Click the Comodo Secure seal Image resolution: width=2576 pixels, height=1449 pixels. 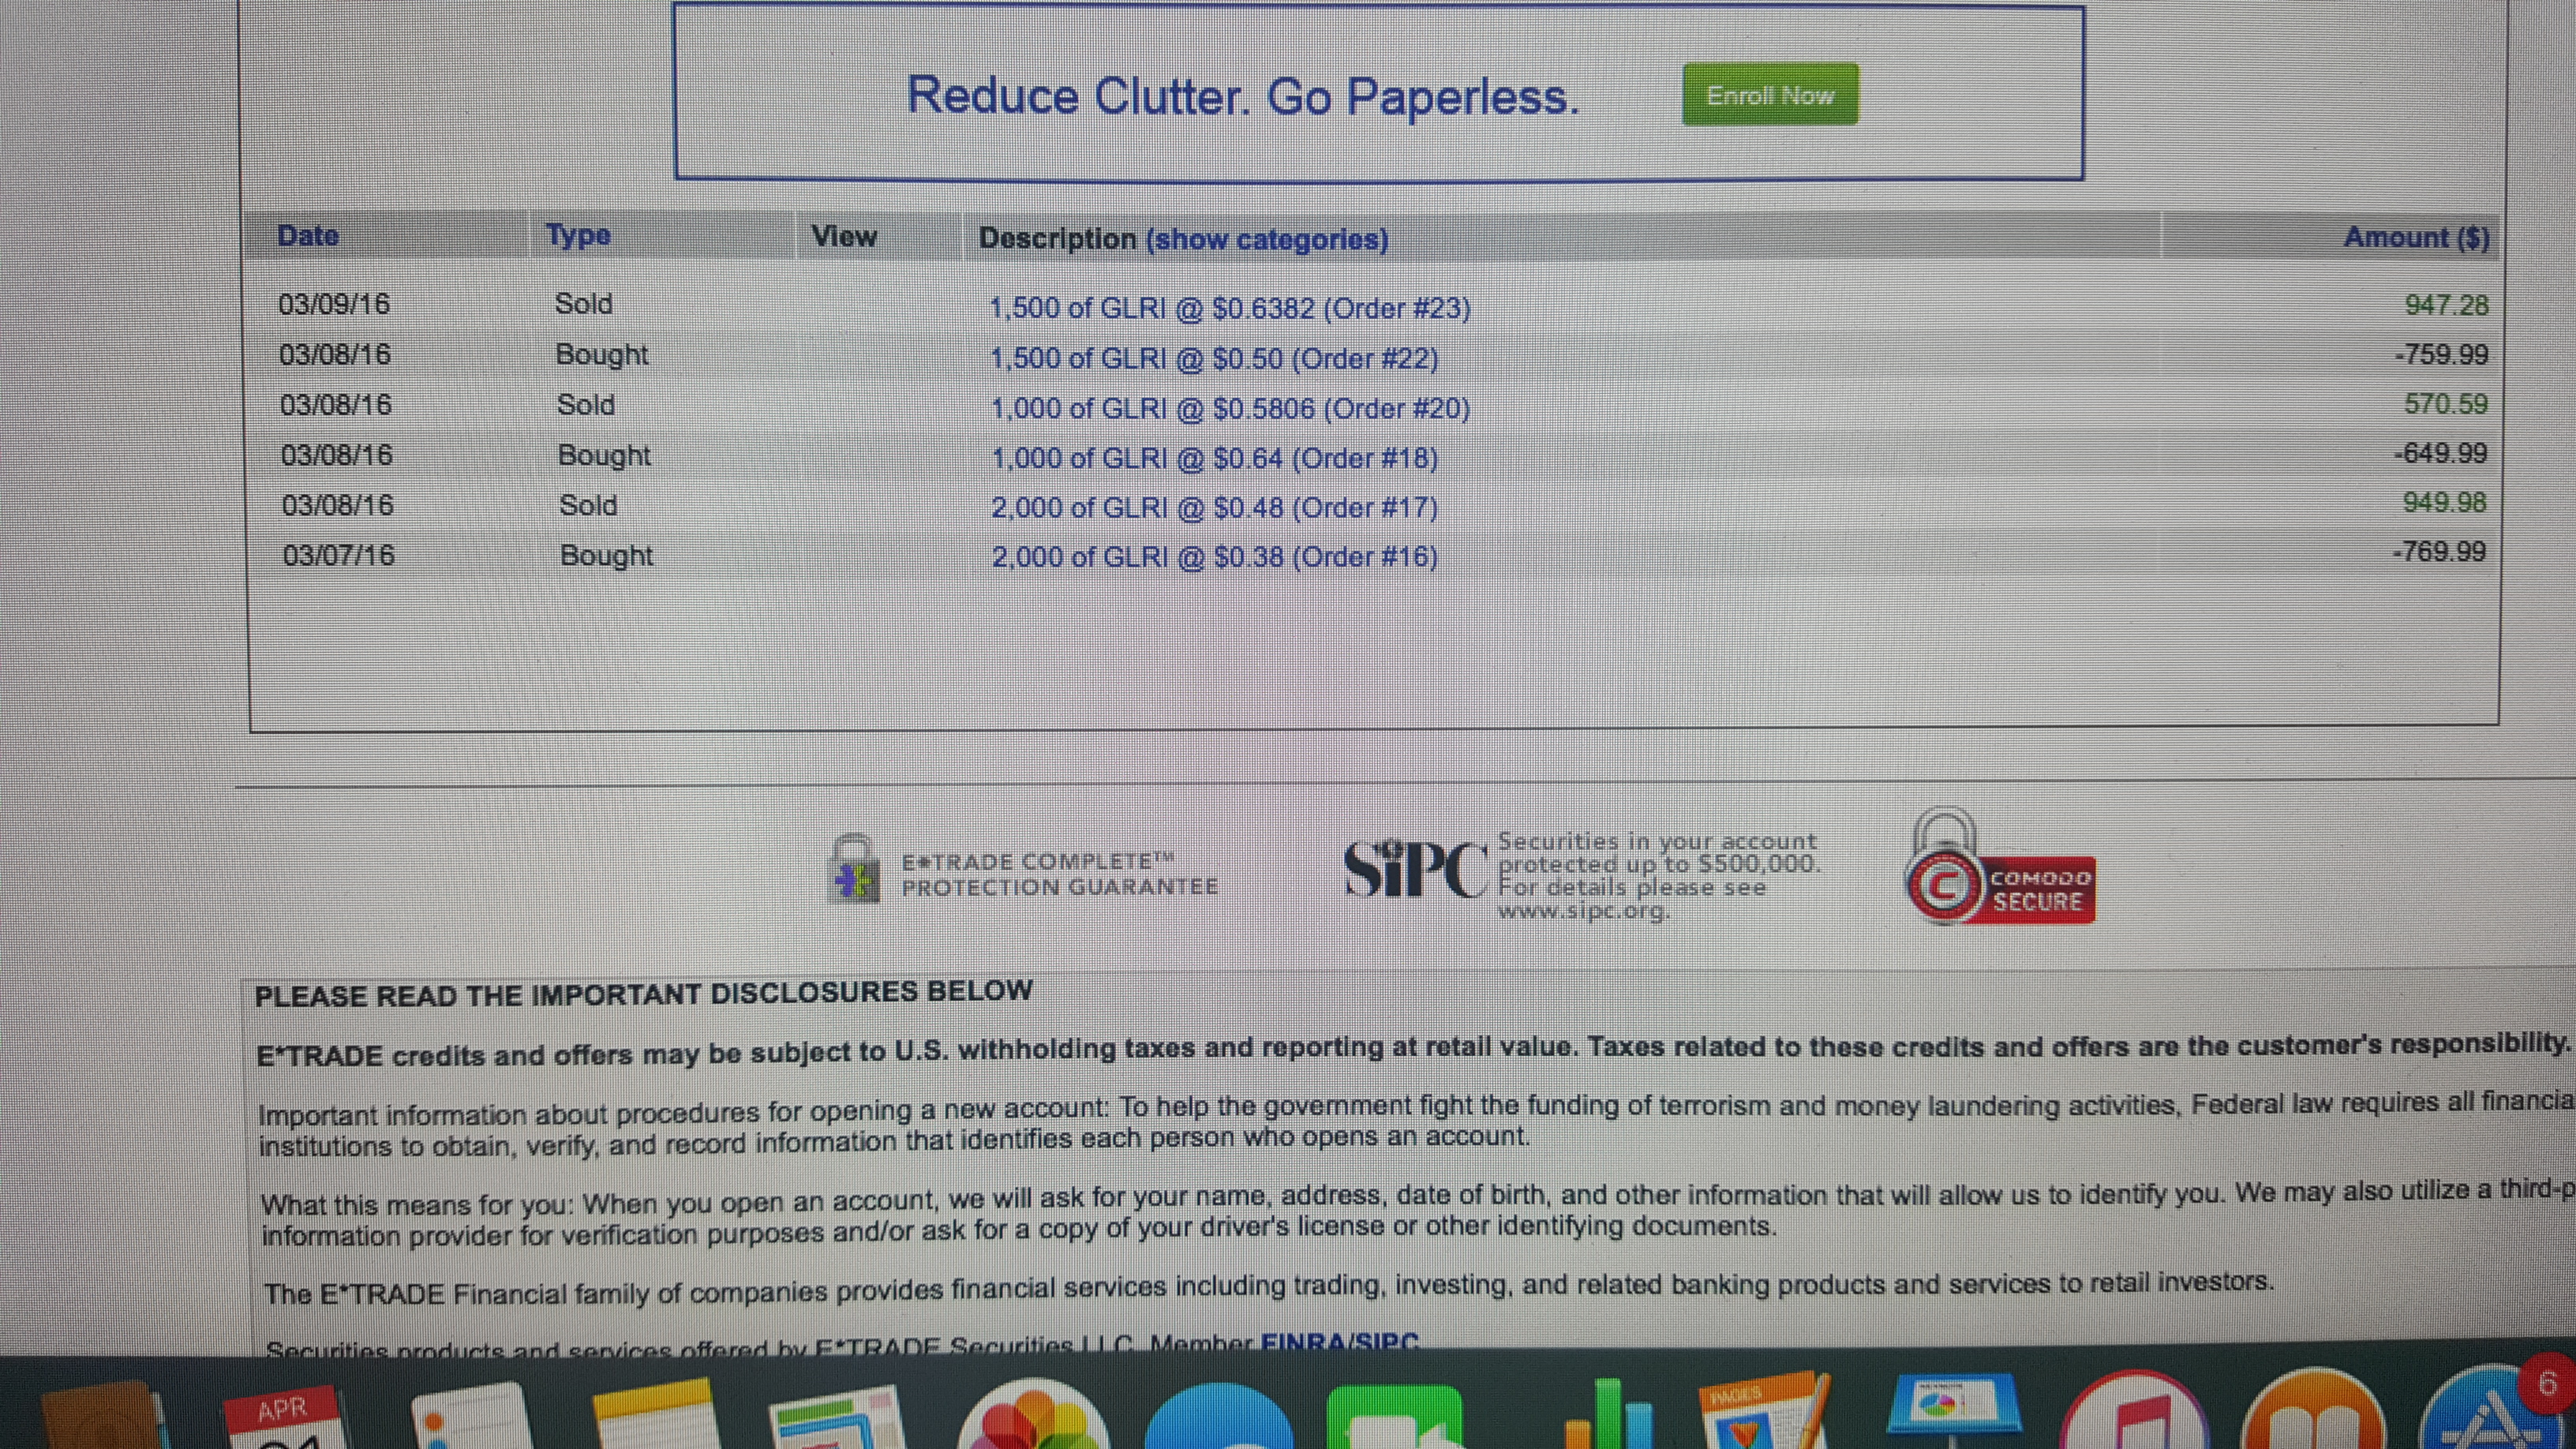pyautogui.click(x=1999, y=880)
